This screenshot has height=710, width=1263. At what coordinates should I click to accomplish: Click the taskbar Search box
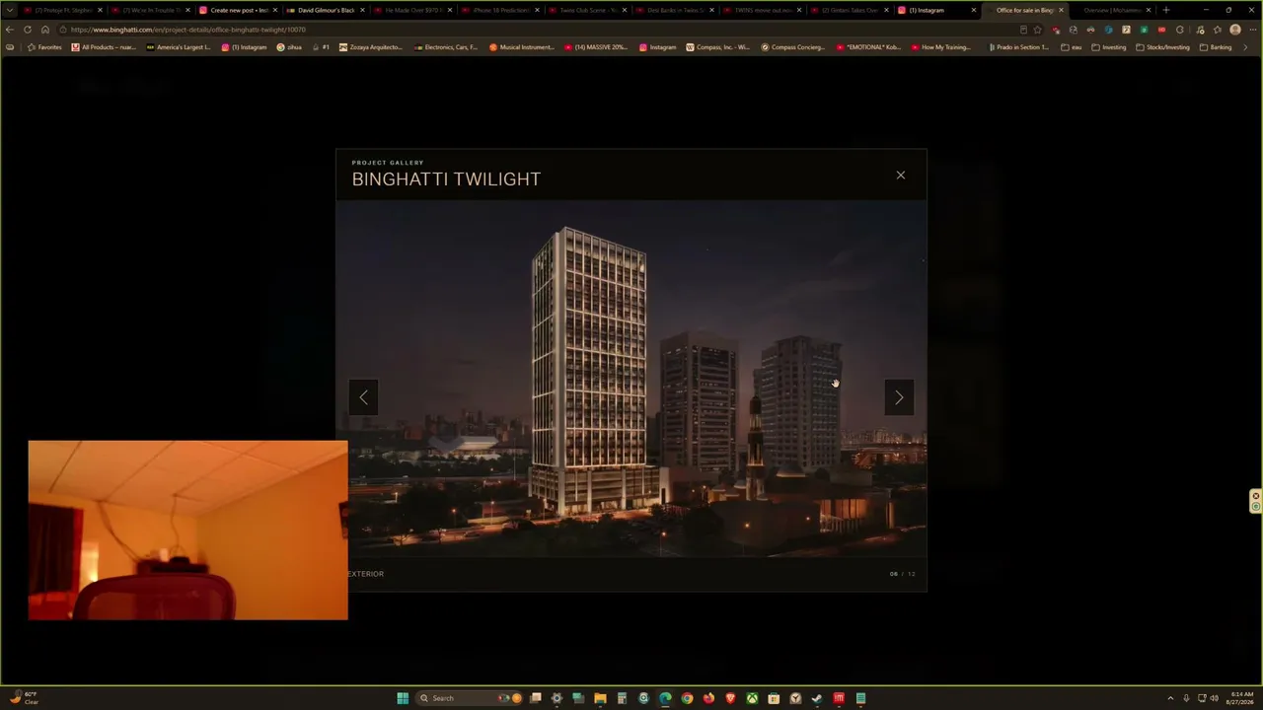click(x=471, y=698)
